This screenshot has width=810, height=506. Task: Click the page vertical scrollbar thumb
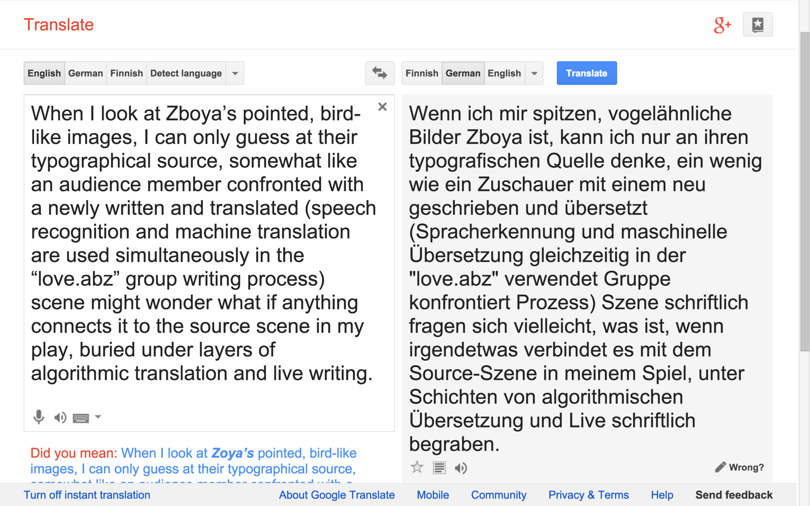pyautogui.click(x=805, y=190)
